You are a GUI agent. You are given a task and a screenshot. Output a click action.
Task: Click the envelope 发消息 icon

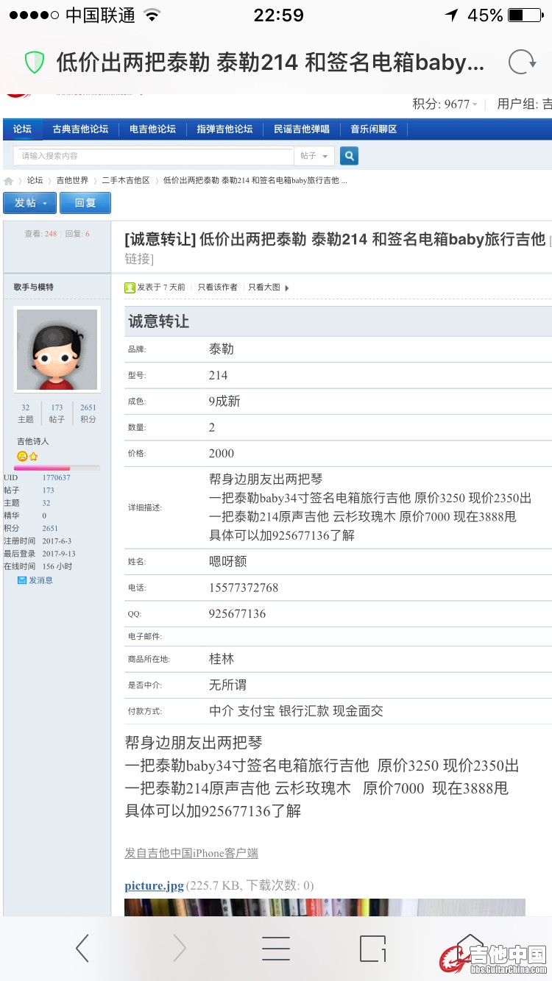tap(22, 580)
